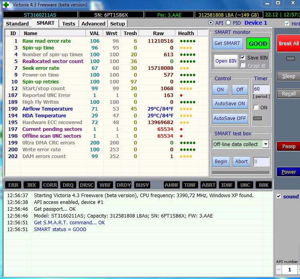This screenshot has height=279, width=300.
Task: Click the Timer period input field
Action: [261, 89]
